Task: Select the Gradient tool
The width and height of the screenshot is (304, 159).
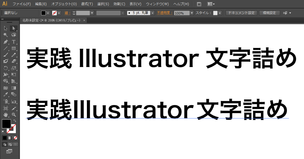Action: pos(14,88)
